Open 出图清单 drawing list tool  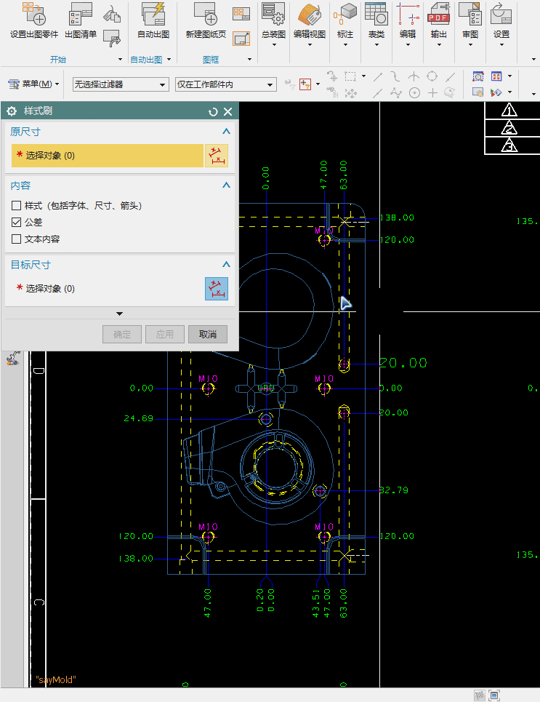pyautogui.click(x=81, y=13)
